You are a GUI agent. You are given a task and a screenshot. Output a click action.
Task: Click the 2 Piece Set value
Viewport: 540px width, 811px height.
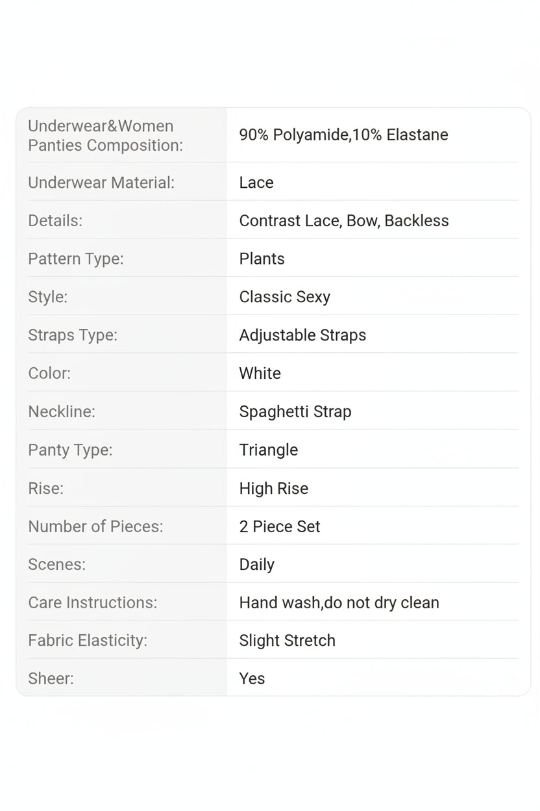pos(280,526)
